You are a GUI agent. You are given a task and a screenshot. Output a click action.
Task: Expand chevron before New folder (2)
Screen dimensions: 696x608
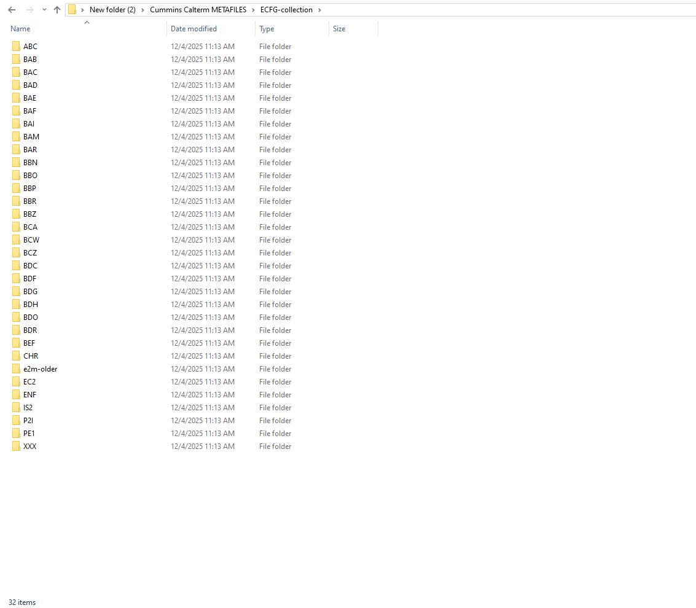[82, 10]
